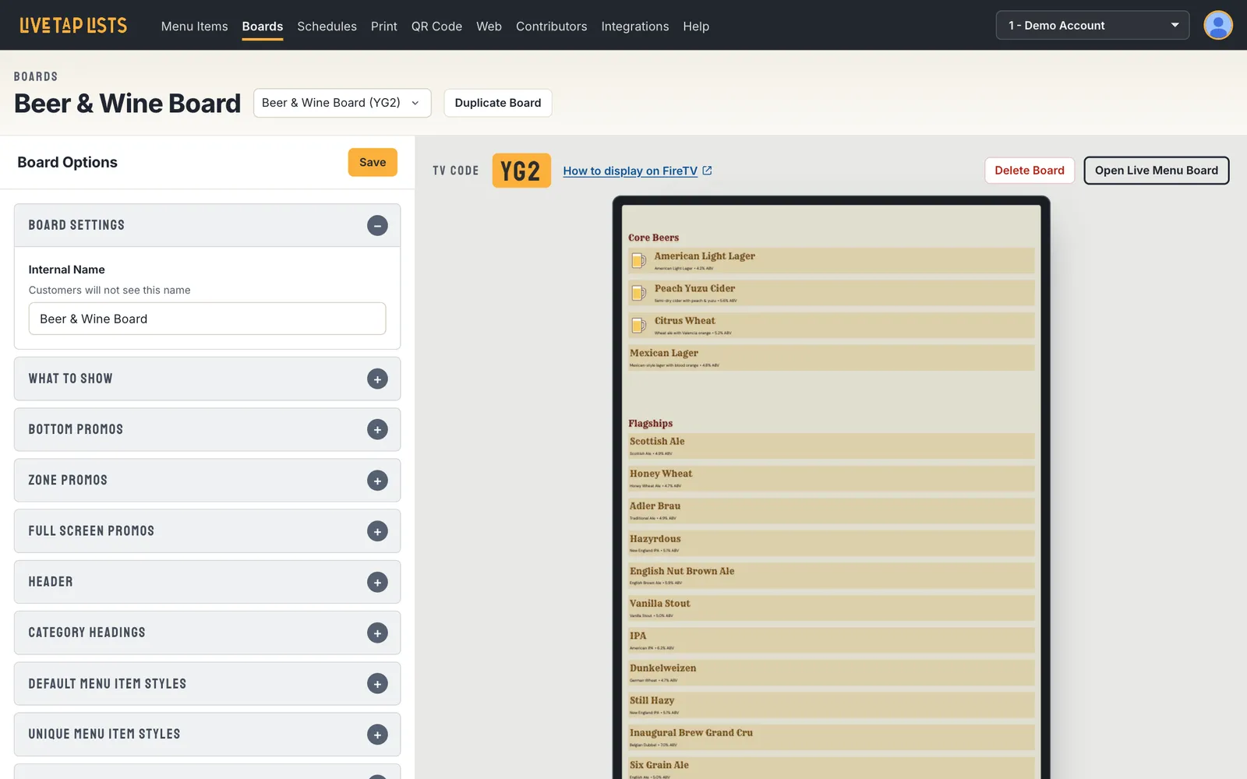Open the Help menu
This screenshot has height=779, width=1247.
click(x=696, y=26)
